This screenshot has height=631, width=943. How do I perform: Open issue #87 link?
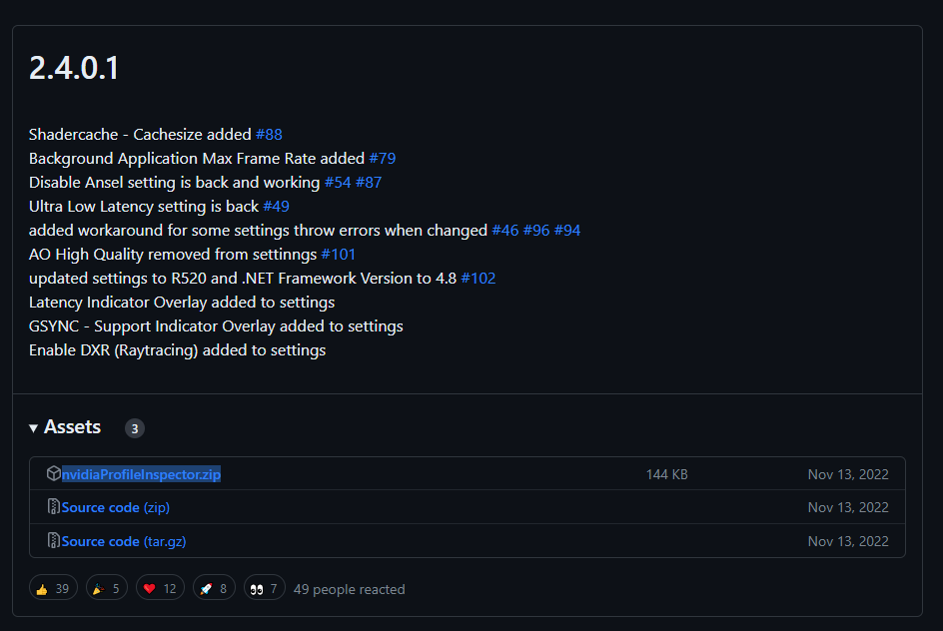coord(369,182)
